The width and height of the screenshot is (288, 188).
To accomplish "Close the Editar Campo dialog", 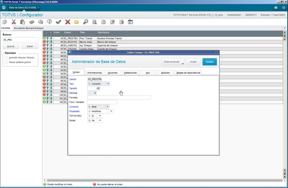I will [217, 53].
